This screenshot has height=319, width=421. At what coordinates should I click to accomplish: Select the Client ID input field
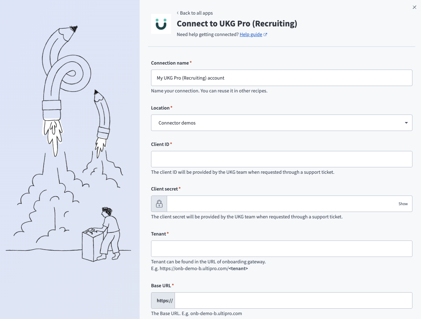pyautogui.click(x=281, y=159)
